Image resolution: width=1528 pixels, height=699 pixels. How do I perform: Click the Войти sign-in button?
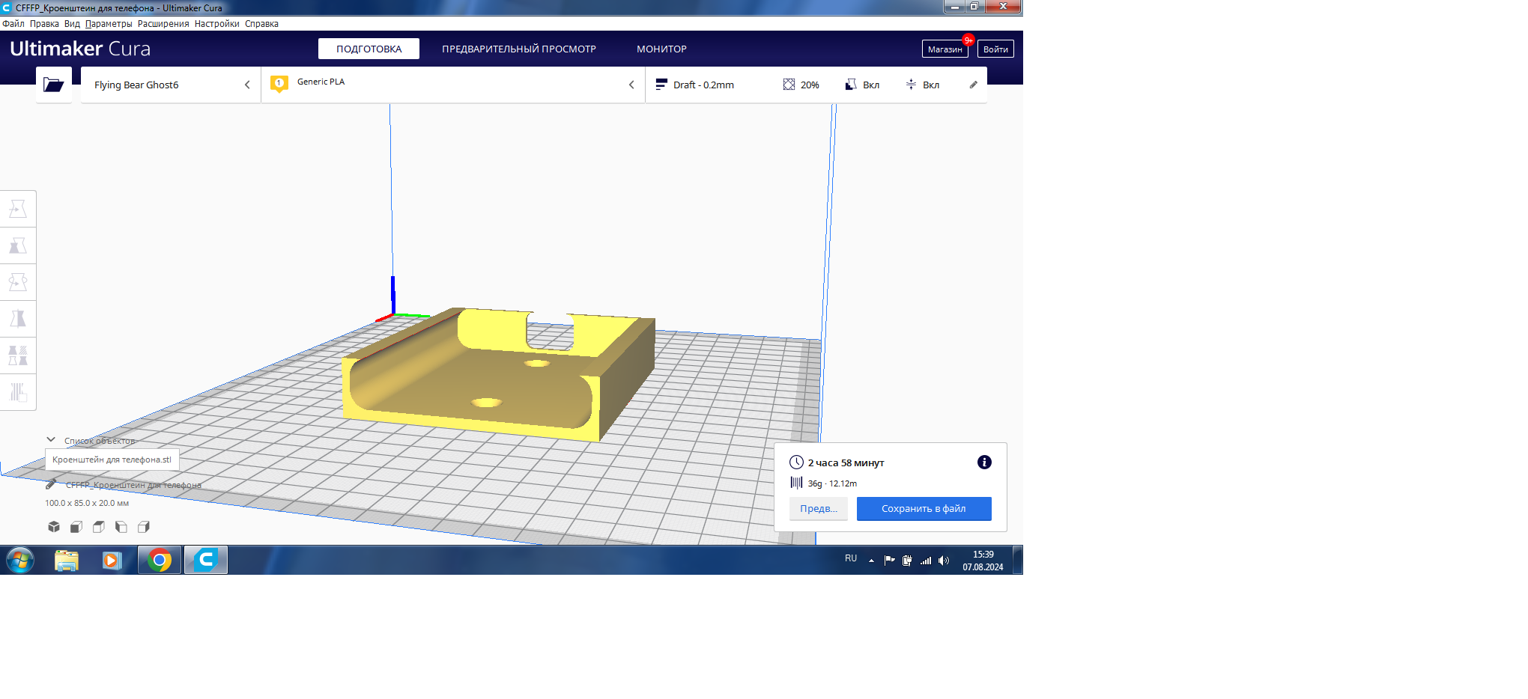coord(995,49)
